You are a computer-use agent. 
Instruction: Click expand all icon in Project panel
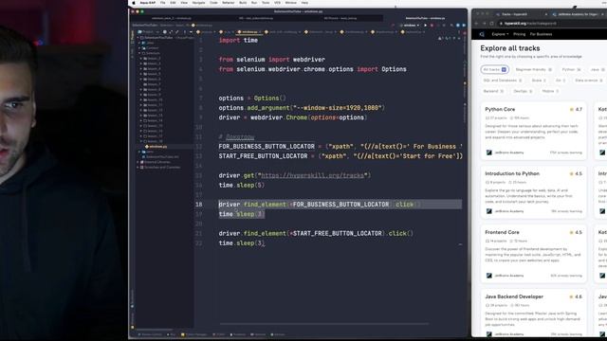click(171, 31)
